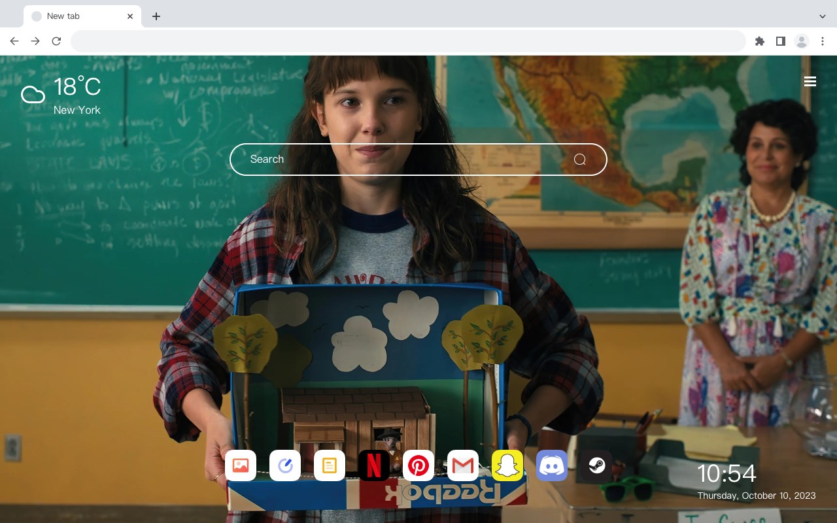This screenshot has width=837, height=523.
Task: Add a new browser tab
Action: 156,16
